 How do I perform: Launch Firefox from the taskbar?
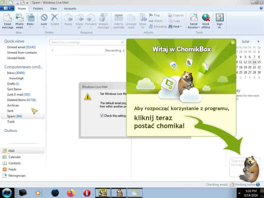click(x=71, y=193)
